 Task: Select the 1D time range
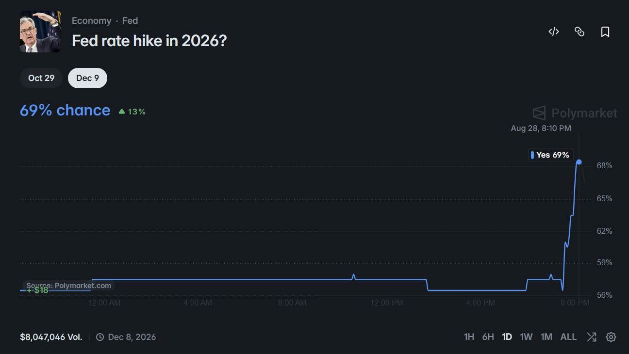[x=507, y=337]
